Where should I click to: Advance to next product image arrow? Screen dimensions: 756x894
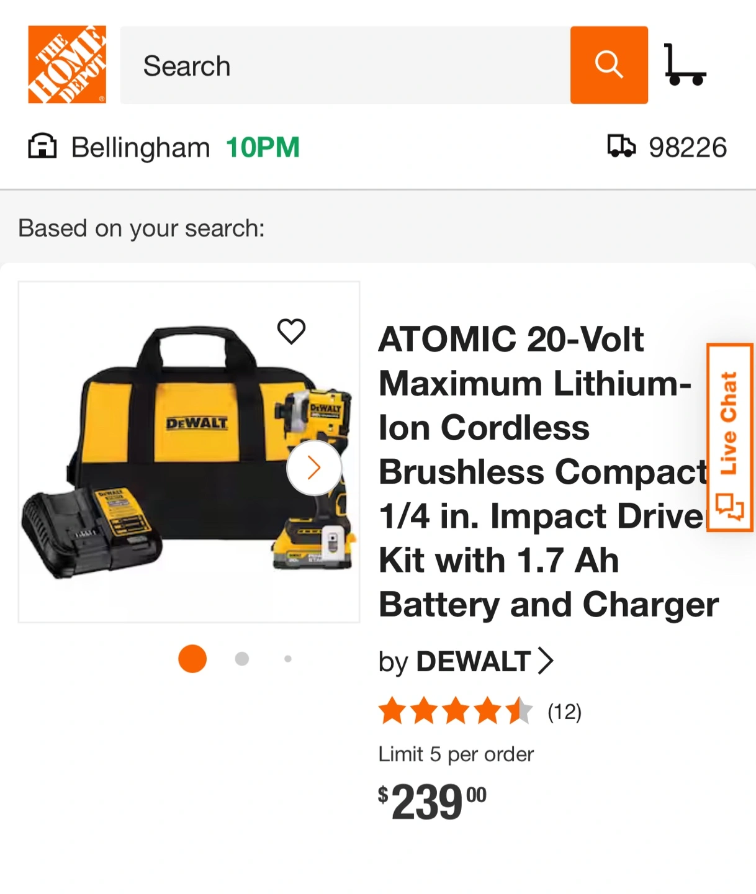click(x=314, y=467)
